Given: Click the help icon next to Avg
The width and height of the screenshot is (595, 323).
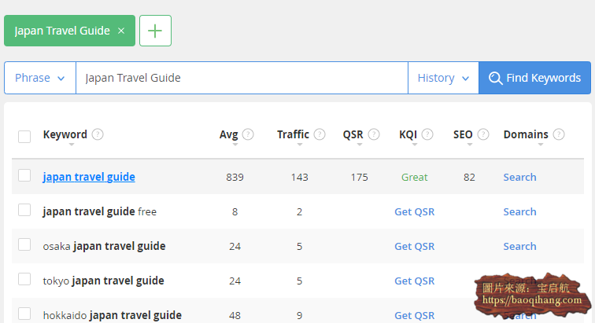Looking at the screenshot, I should click(248, 134).
